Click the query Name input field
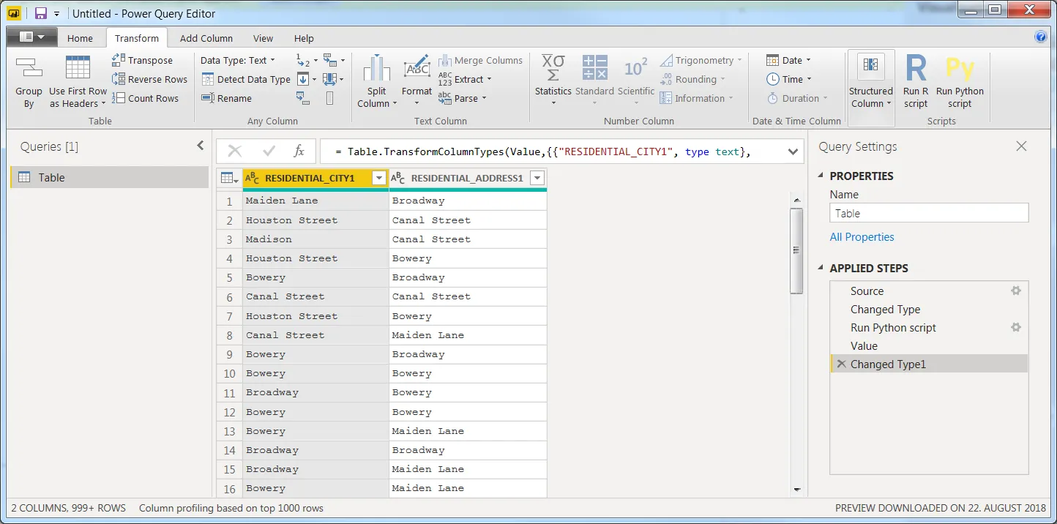 pyautogui.click(x=928, y=214)
